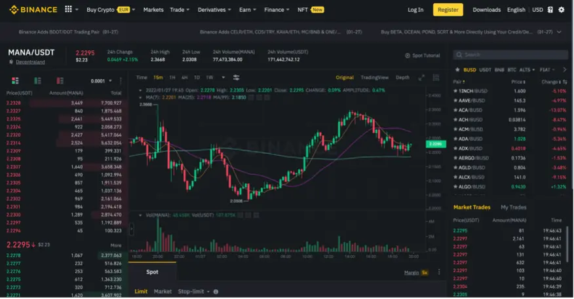Image resolution: width=574 pixels, height=299 pixels.
Task: Open the order book three-dot options menu
Action: coord(121,80)
